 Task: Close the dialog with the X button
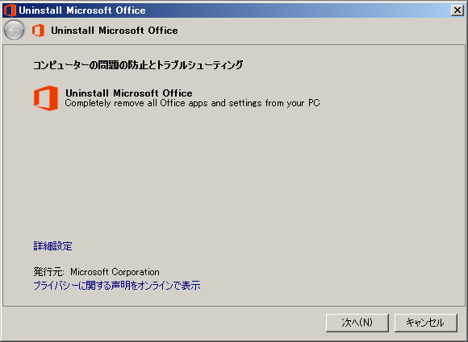point(457,10)
